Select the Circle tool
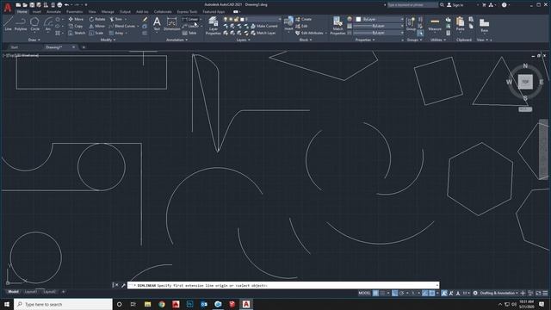The image size is (551, 310). (x=34, y=24)
